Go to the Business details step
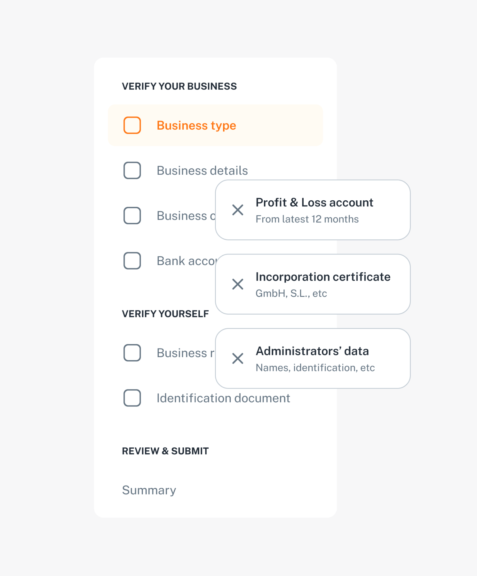477x576 pixels. [202, 171]
